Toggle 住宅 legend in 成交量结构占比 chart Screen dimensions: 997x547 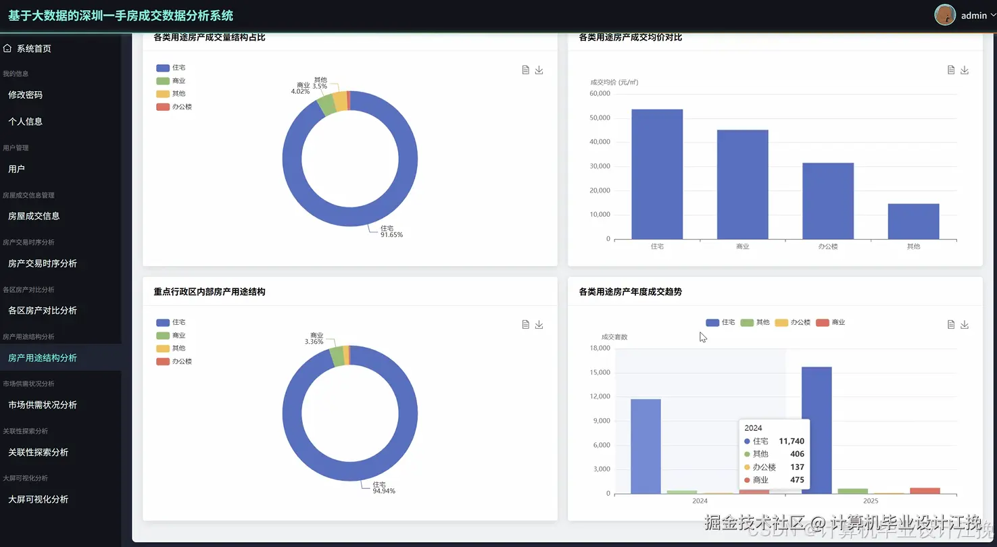tap(171, 68)
